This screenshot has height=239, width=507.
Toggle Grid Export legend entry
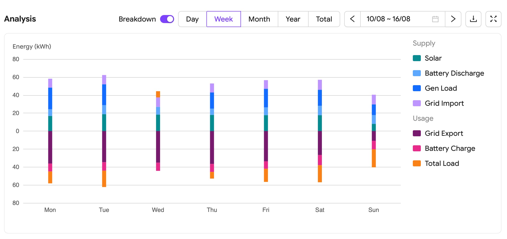pos(438,133)
